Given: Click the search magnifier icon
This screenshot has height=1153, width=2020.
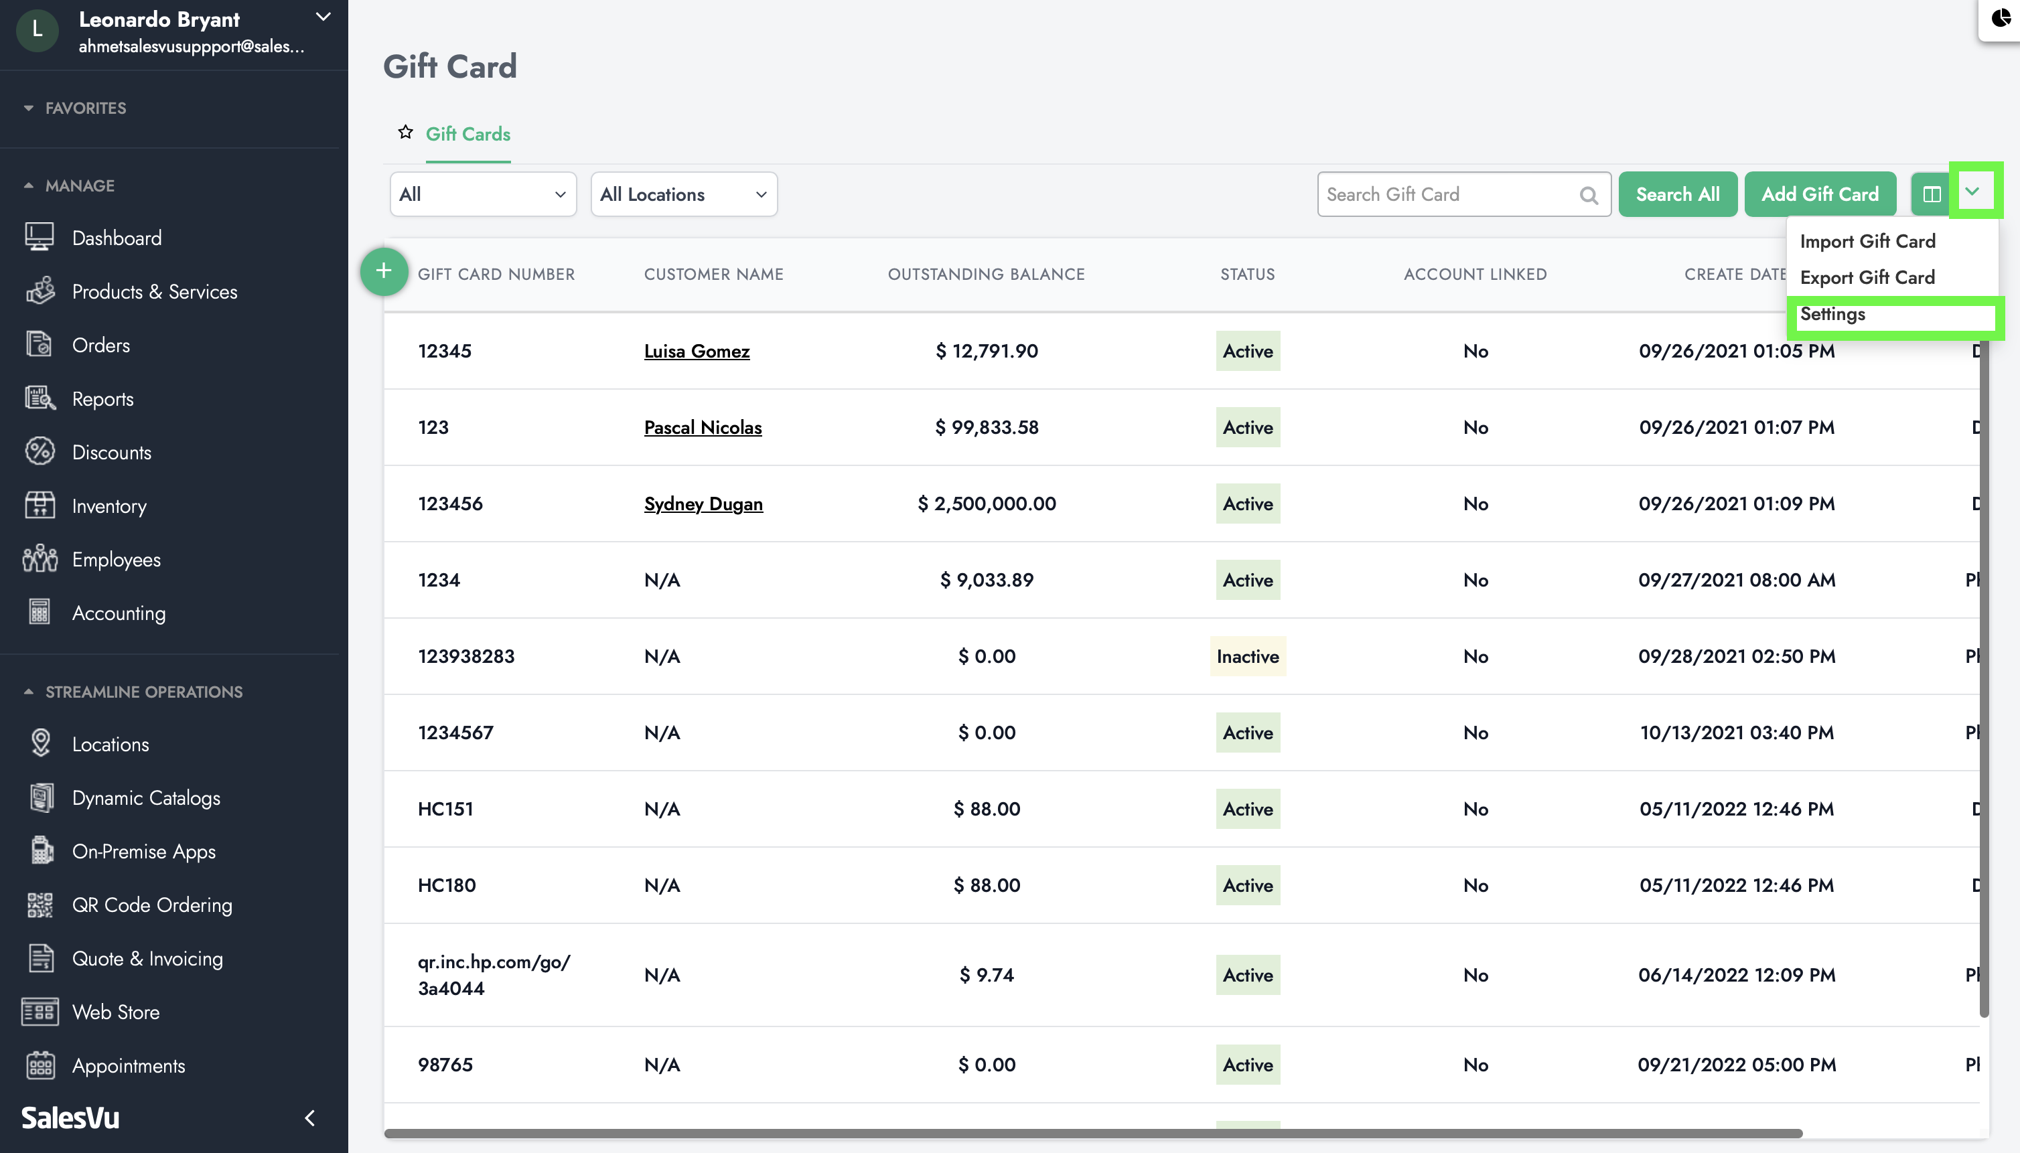Looking at the screenshot, I should click(1589, 195).
